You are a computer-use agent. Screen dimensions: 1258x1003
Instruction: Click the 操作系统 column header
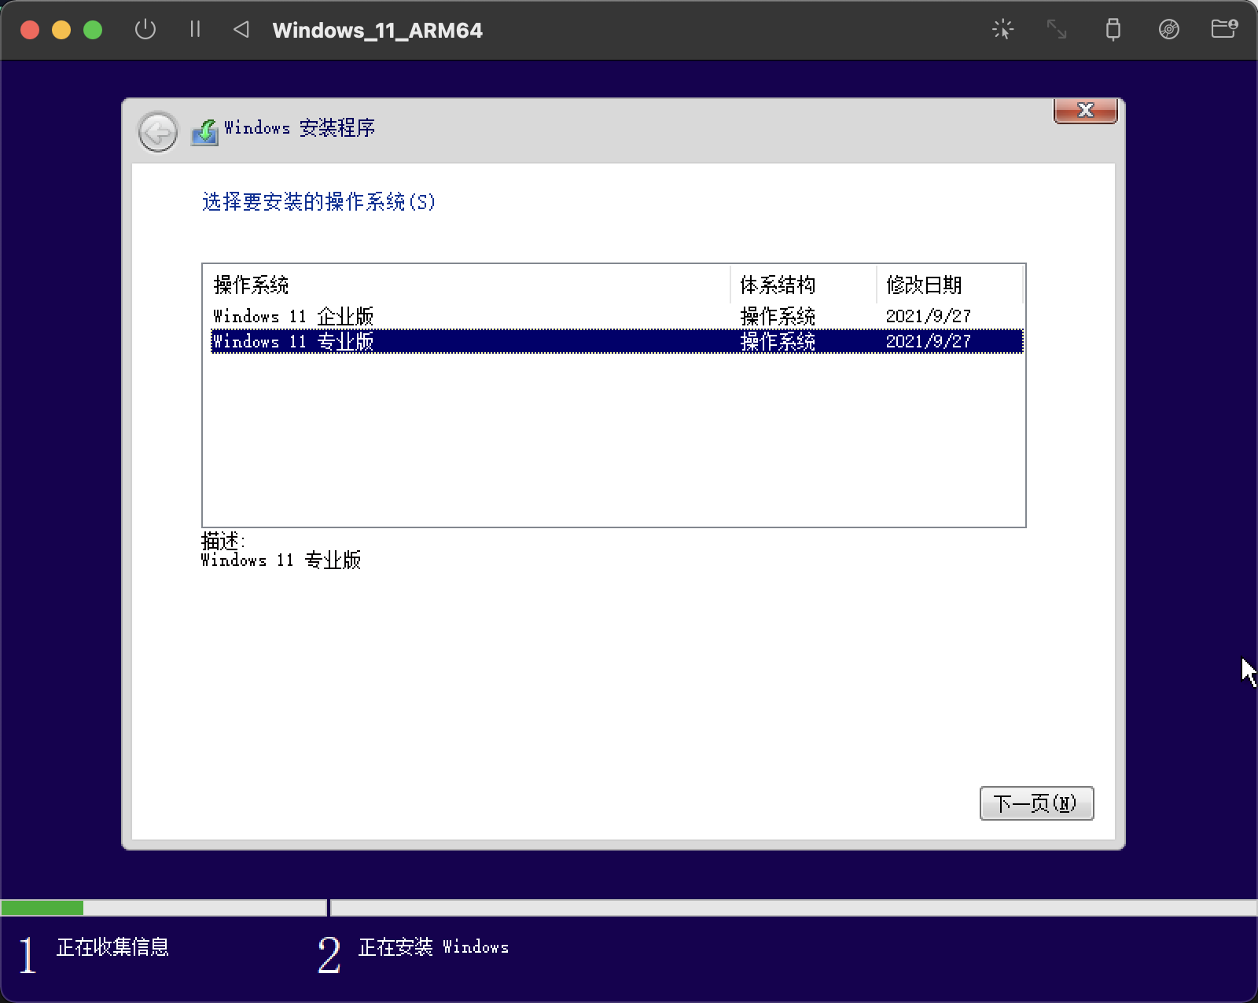point(250,285)
